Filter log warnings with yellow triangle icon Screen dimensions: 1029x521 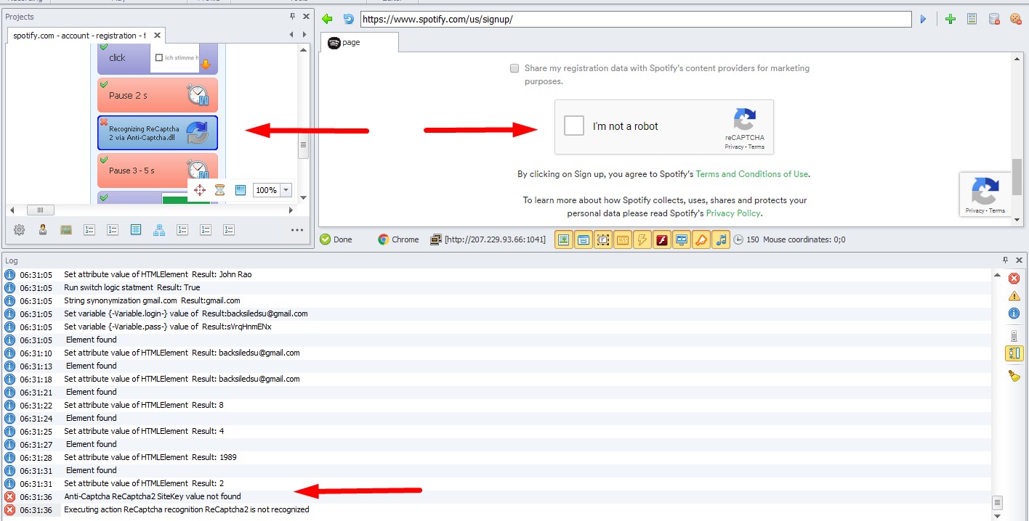(x=1014, y=295)
